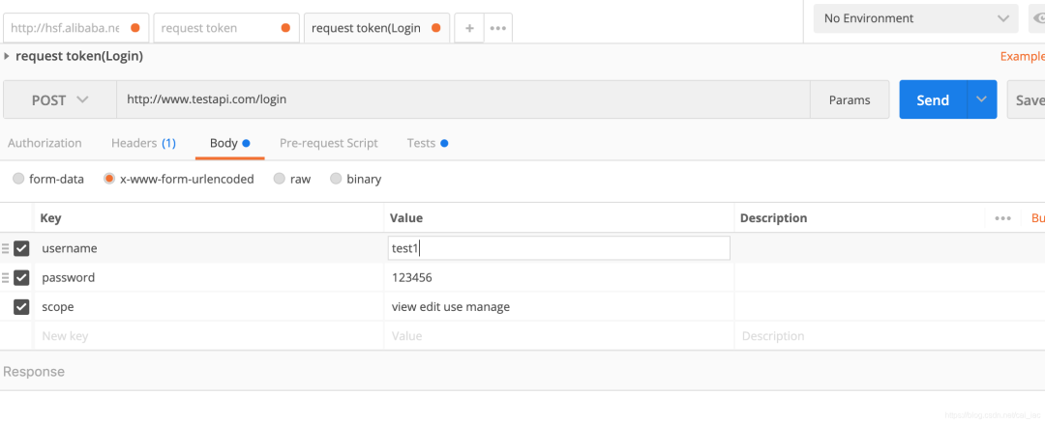Uncheck the password parameter checkbox
The image size is (1045, 424).
pos(21,277)
